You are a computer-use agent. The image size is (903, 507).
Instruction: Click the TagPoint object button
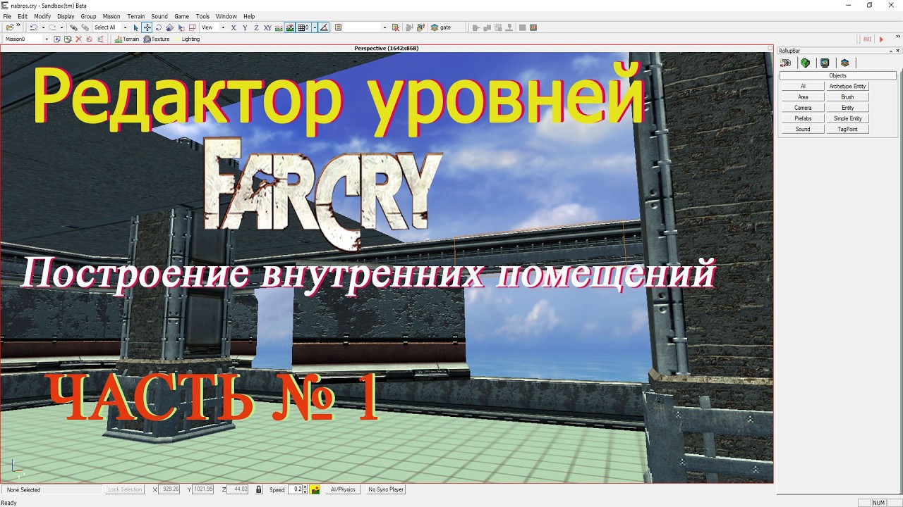847,129
